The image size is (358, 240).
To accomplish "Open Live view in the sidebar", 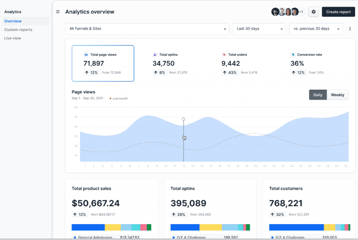I will pos(13,38).
